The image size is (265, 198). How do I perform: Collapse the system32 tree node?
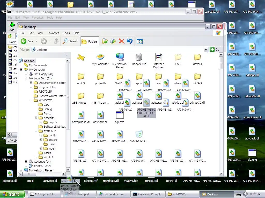pos(36,131)
